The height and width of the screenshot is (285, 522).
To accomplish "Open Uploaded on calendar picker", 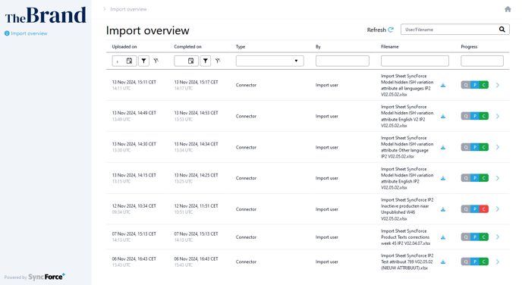I will (129, 61).
